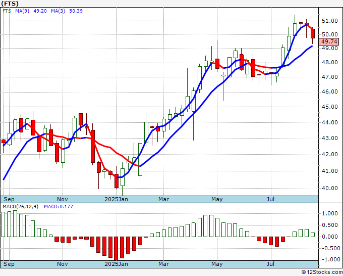This screenshot has height=276, width=343.
Task: Select the MA(9) legend label
Action: click(22, 11)
